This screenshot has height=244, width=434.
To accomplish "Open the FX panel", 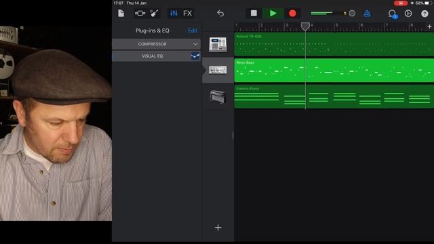I will click(x=187, y=14).
